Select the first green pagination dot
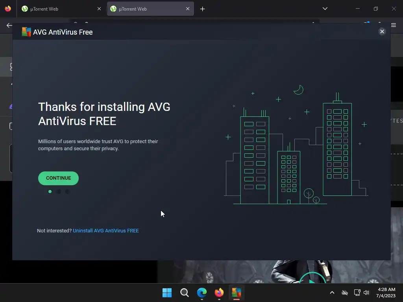The image size is (403, 302). pyautogui.click(x=50, y=192)
